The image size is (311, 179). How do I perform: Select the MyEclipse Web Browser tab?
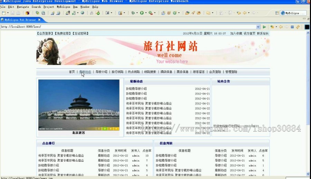pos(20,20)
